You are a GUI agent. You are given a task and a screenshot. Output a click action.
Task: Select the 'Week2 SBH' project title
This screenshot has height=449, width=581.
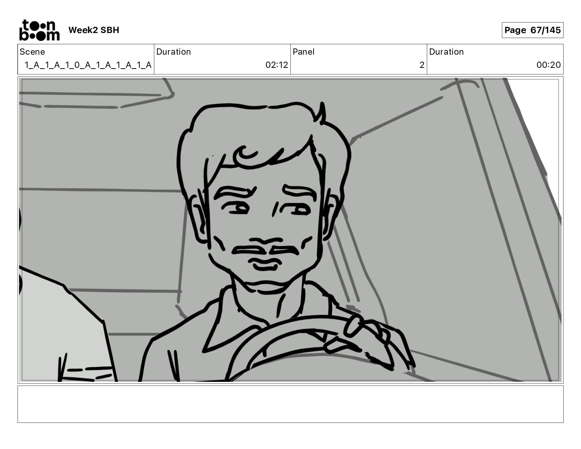click(94, 30)
